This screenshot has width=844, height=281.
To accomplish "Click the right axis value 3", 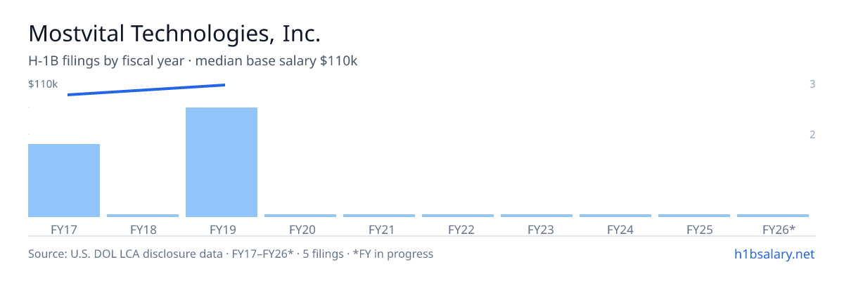I will click(812, 84).
